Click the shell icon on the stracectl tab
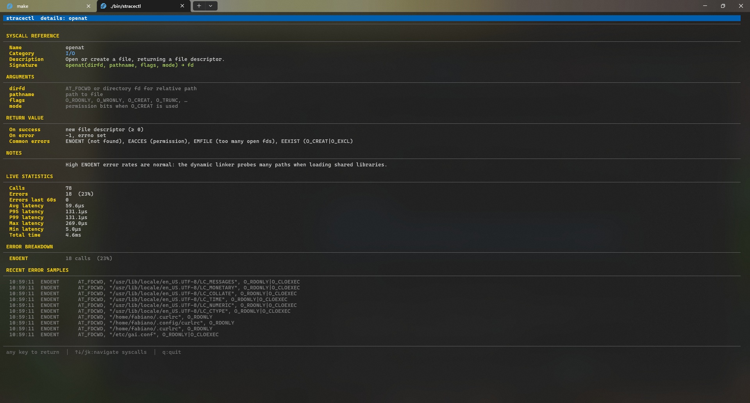750x403 pixels. coord(104,6)
